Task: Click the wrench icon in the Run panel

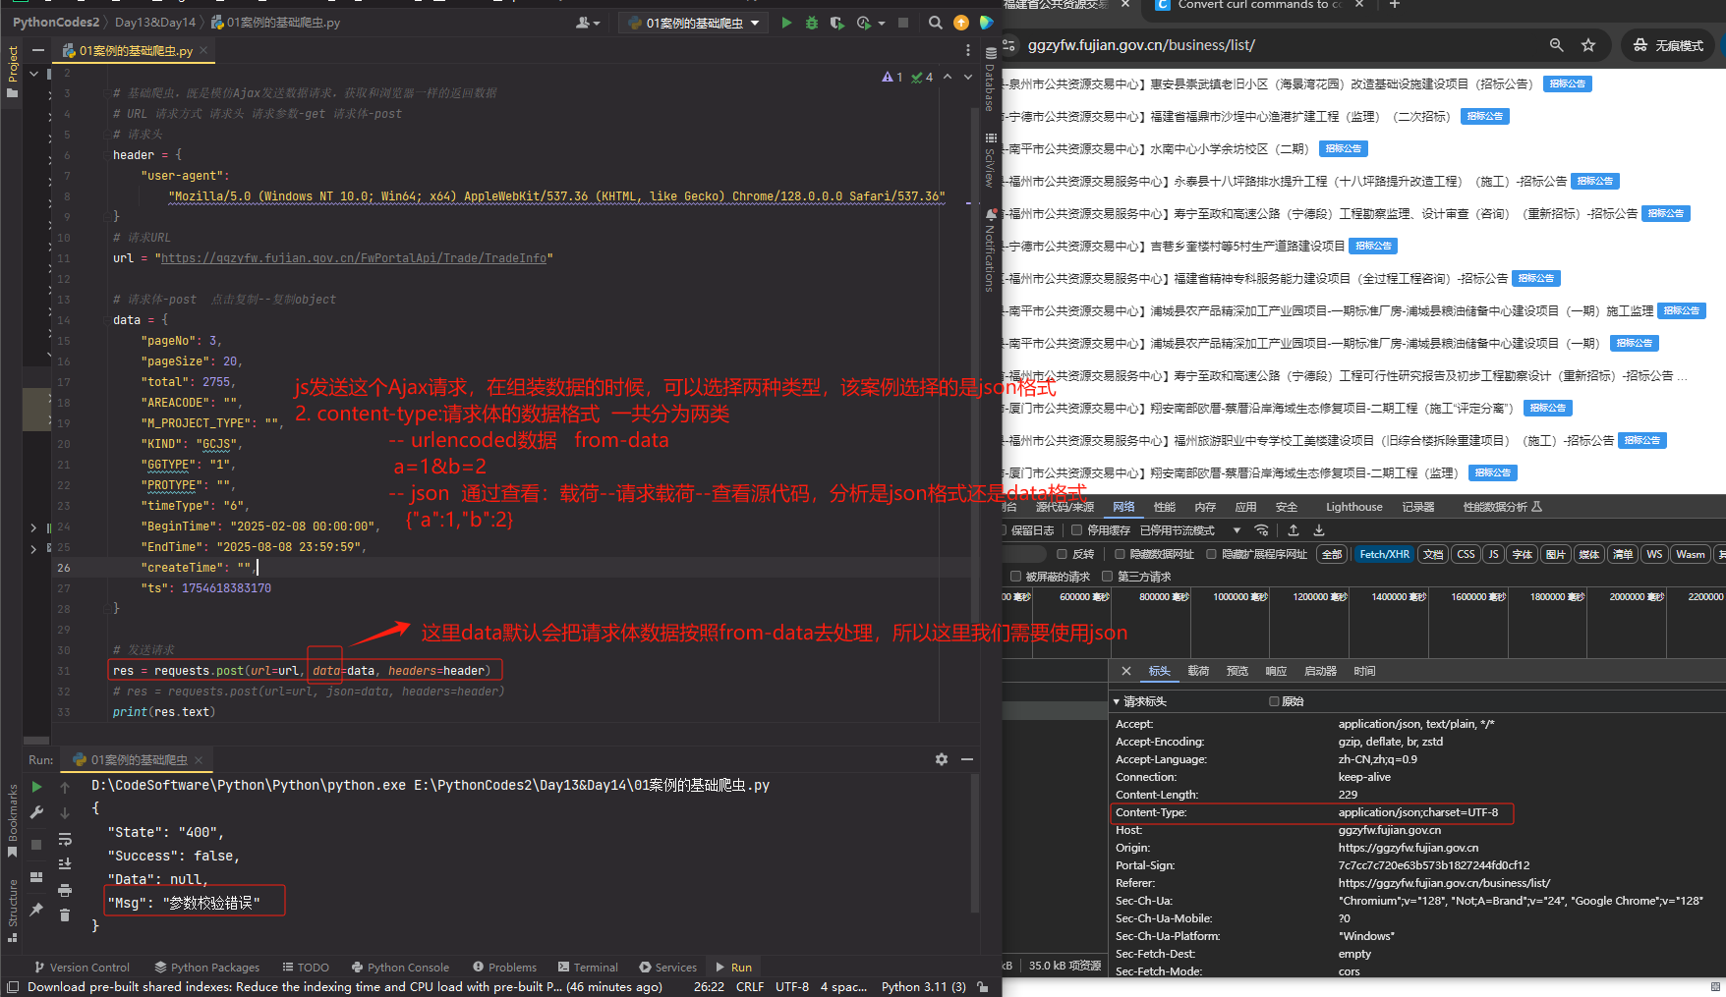Action: pos(36,812)
